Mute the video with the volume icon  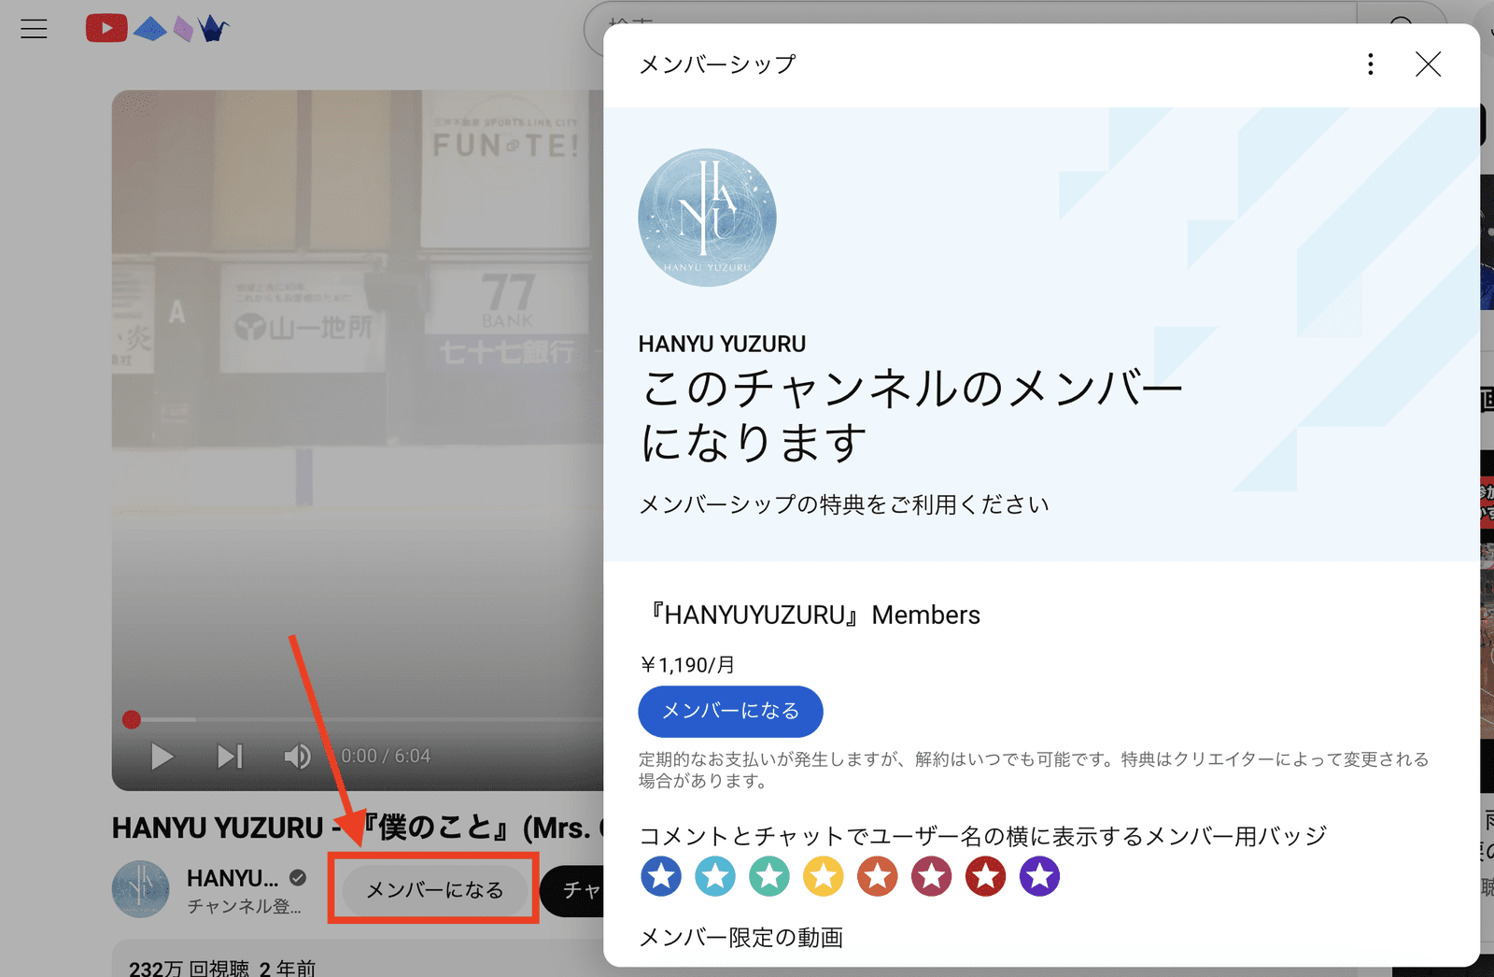coord(297,757)
